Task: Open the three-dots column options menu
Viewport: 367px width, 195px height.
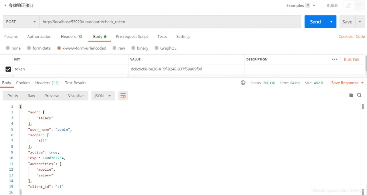Action: [334, 59]
